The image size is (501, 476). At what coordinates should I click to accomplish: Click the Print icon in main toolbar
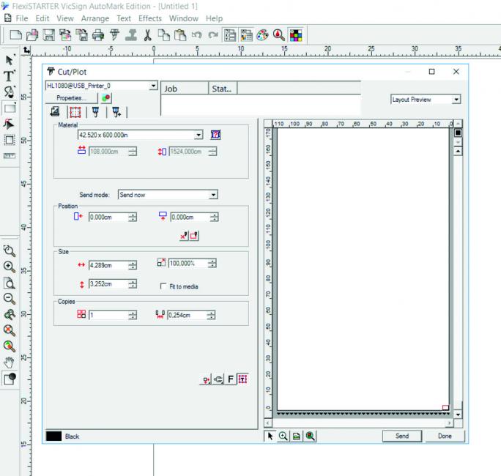98,34
